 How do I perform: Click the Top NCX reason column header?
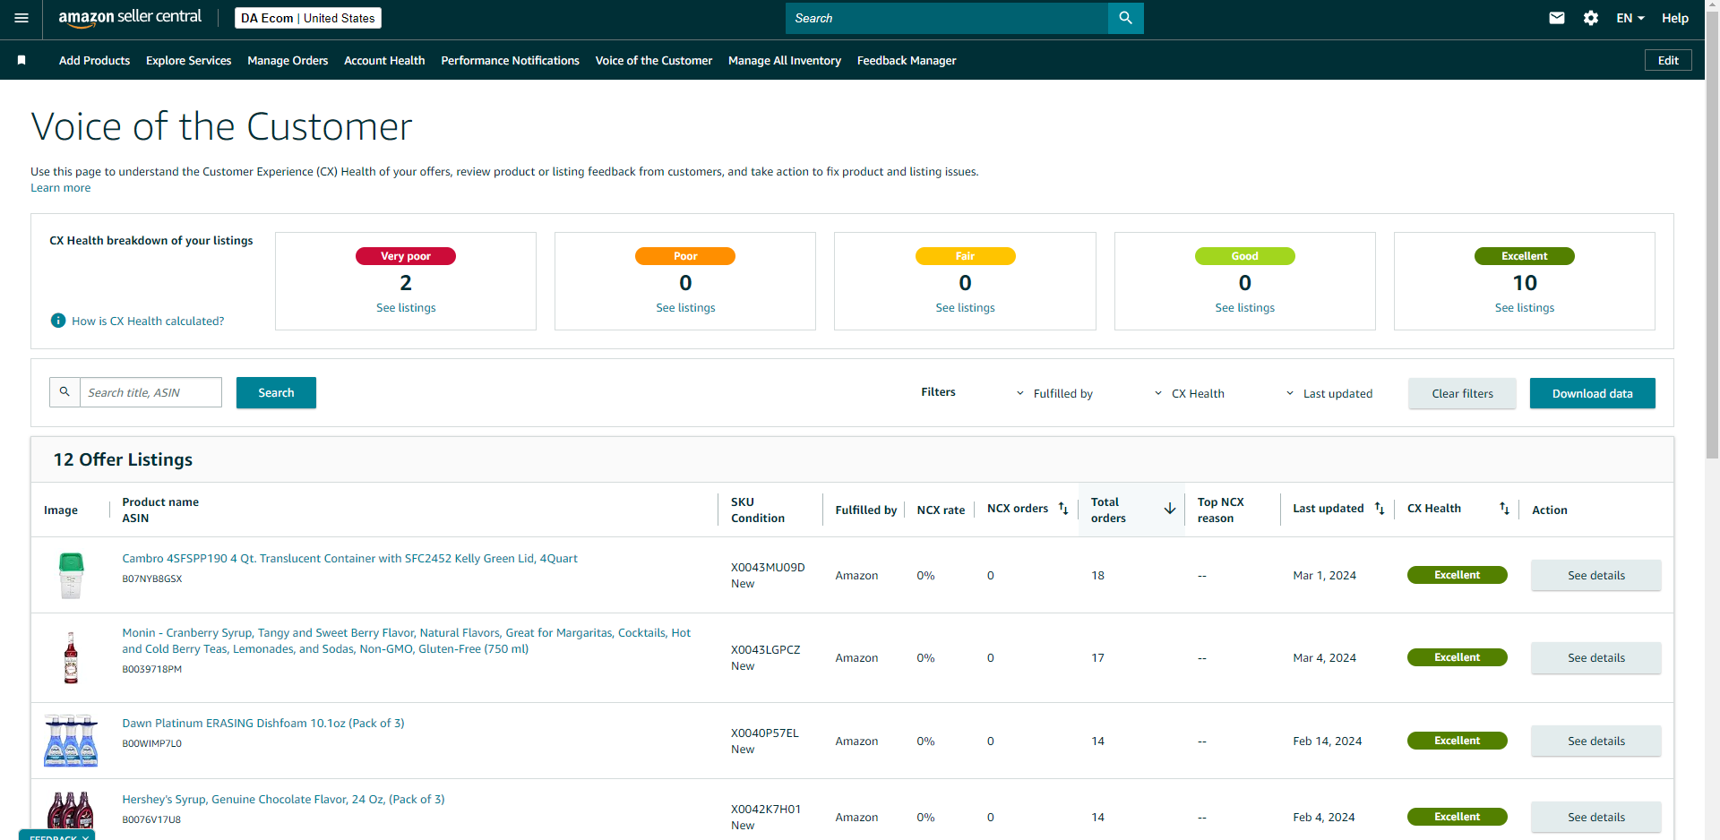1221,510
